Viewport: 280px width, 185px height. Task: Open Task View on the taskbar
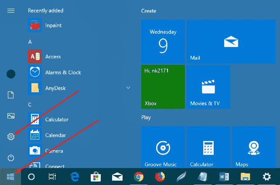[52, 177]
